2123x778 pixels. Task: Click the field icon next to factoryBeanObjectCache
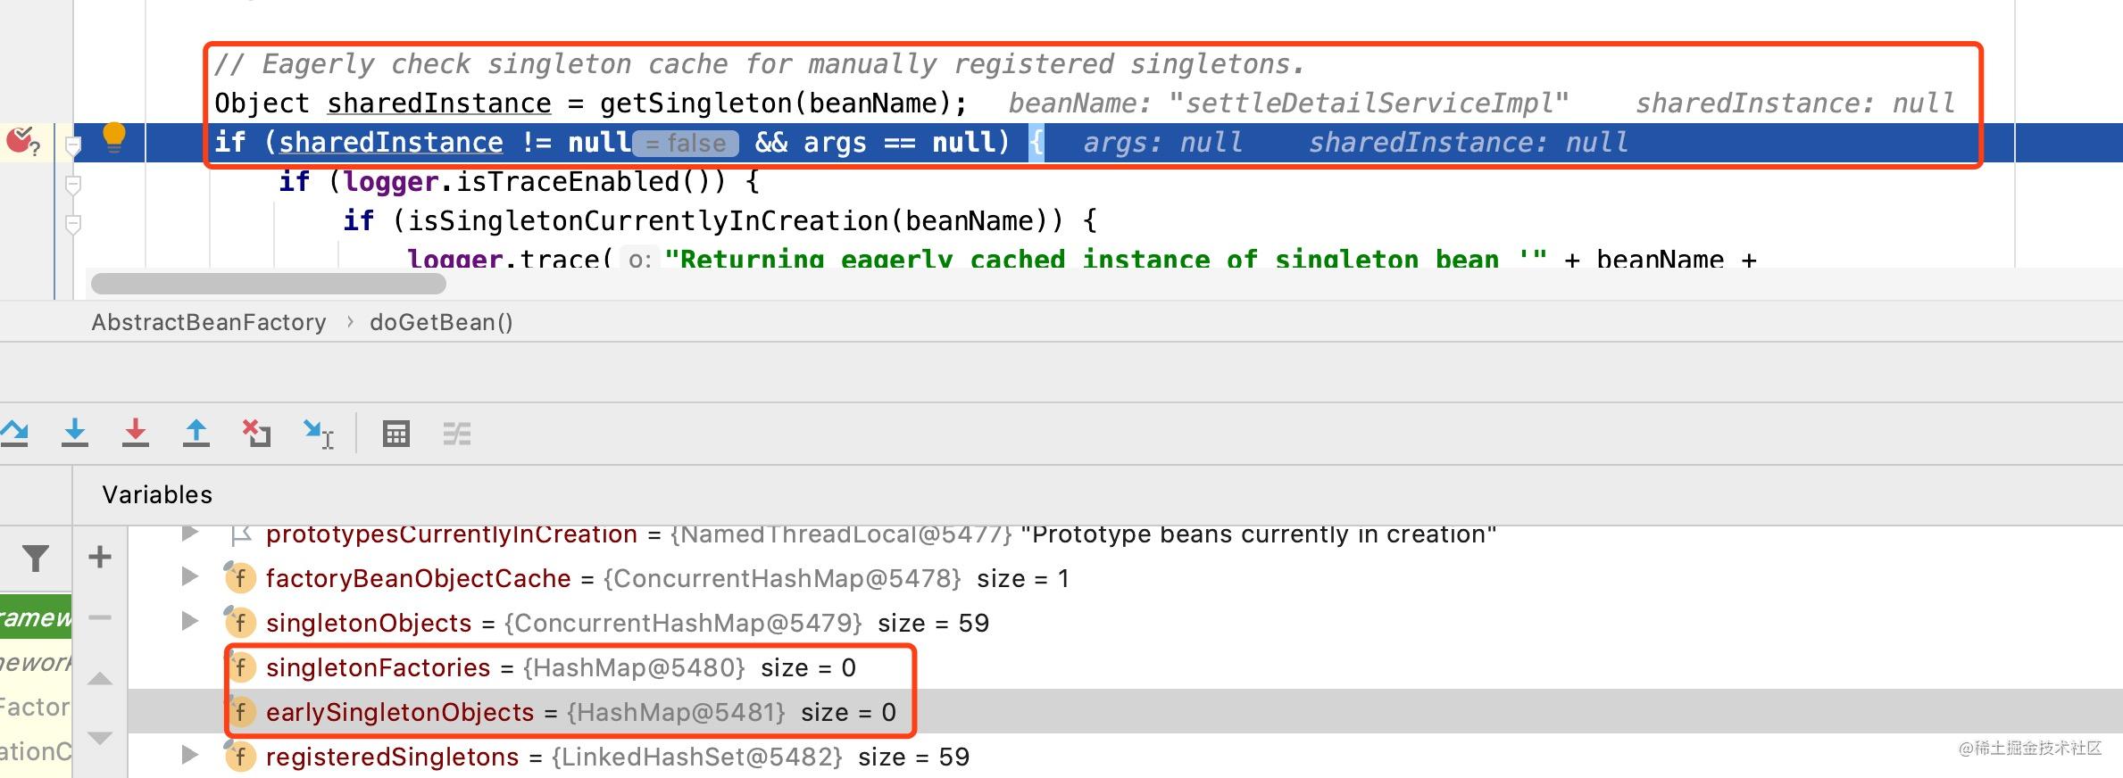239,578
